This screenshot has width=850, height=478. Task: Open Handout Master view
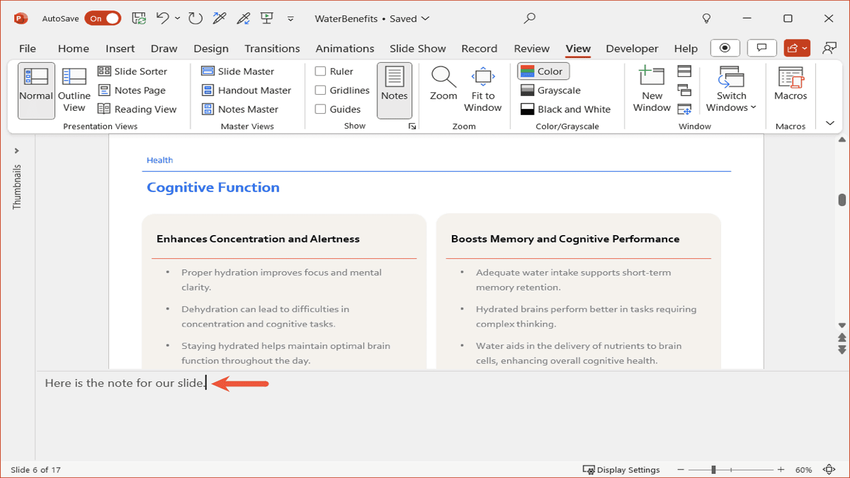point(246,90)
